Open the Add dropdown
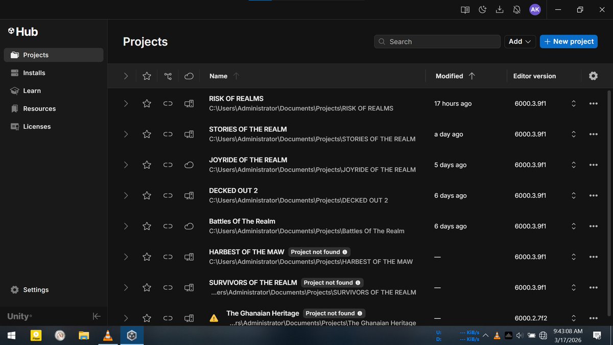Image resolution: width=613 pixels, height=345 pixels. pyautogui.click(x=520, y=41)
